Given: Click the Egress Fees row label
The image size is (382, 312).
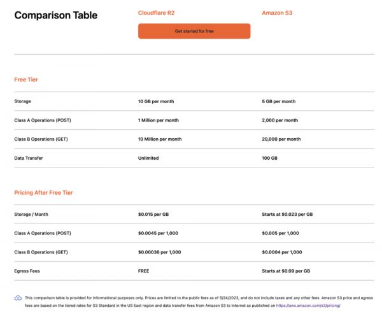Looking at the screenshot, I should [27, 271].
